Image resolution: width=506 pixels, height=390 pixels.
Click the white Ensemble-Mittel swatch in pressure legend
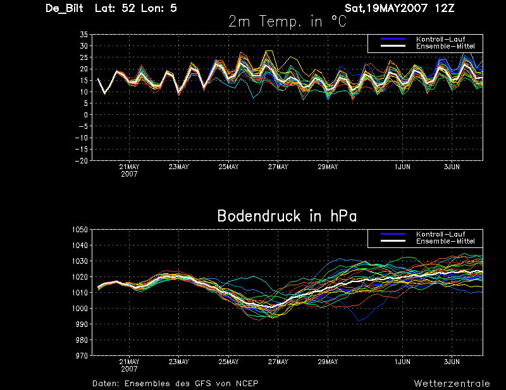393,241
